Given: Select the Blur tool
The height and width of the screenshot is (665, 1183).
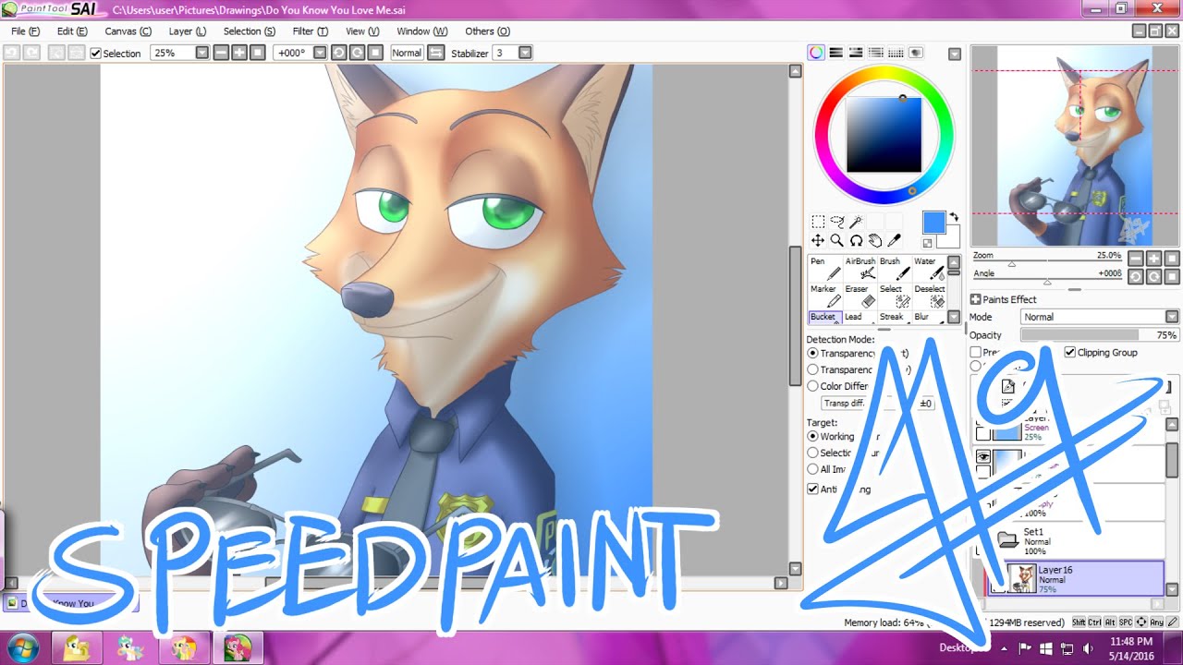Looking at the screenshot, I should click(x=929, y=317).
